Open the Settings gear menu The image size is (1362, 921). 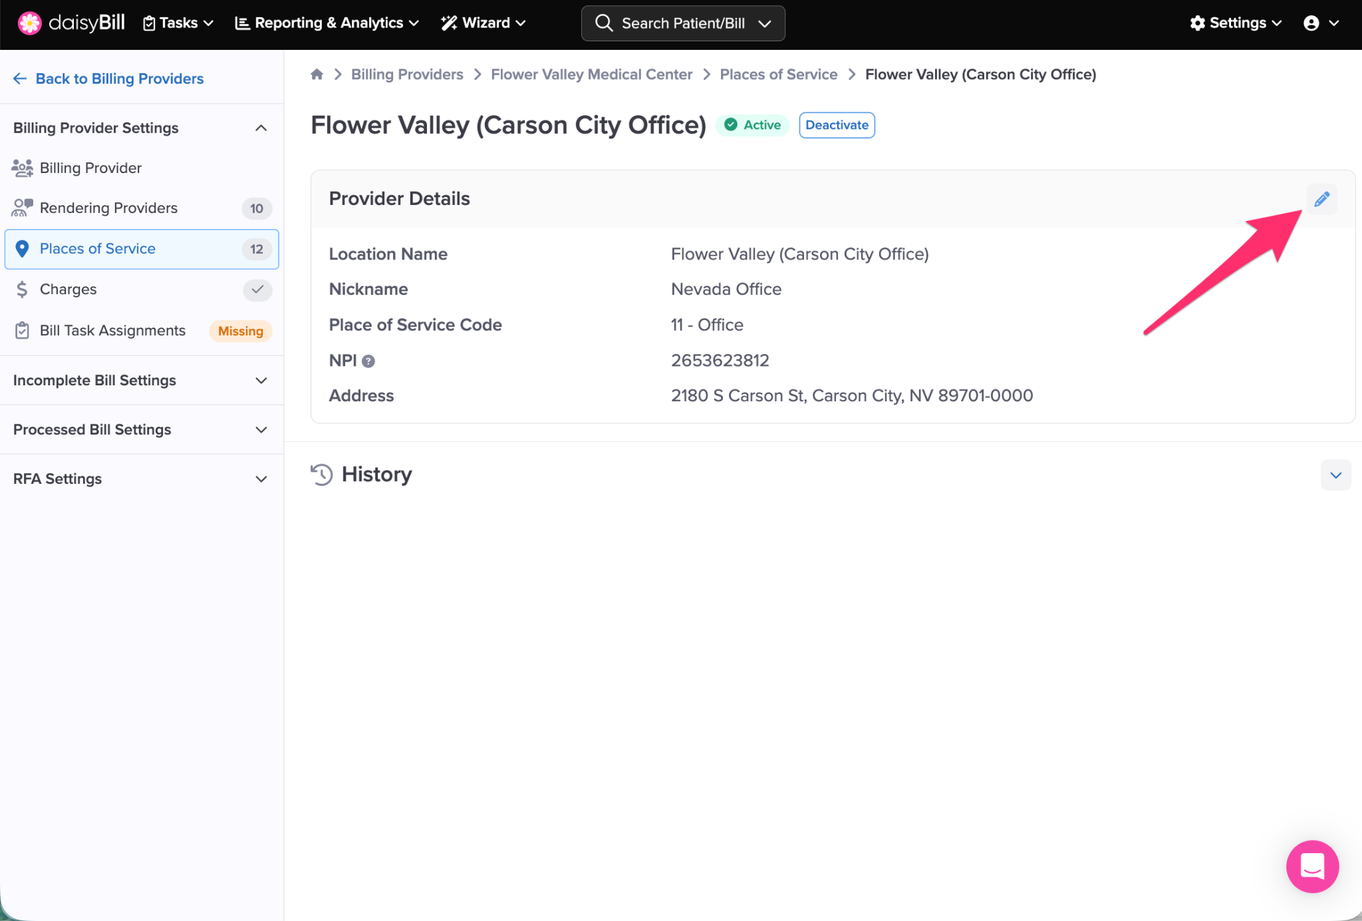1236,23
